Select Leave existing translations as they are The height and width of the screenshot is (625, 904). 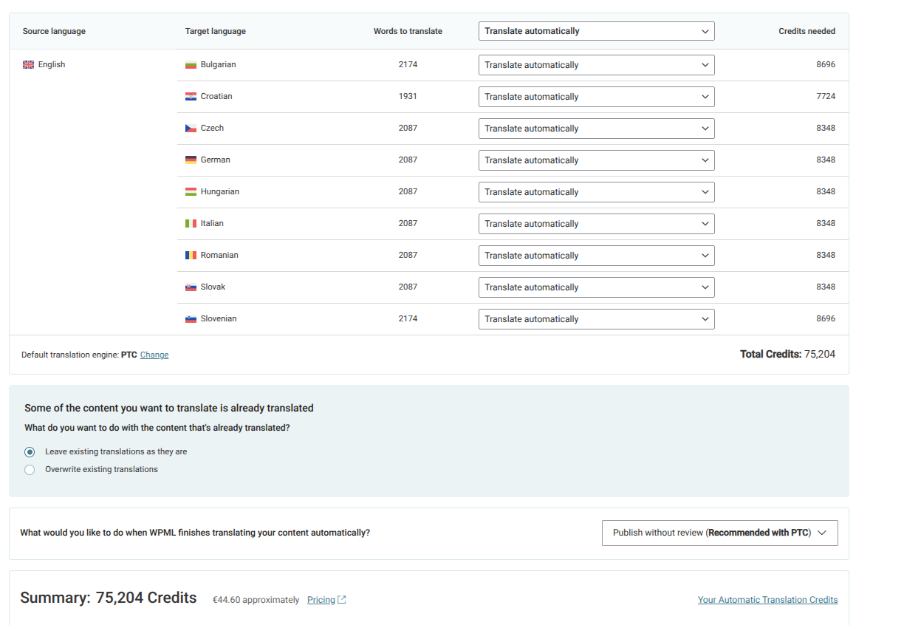click(30, 452)
